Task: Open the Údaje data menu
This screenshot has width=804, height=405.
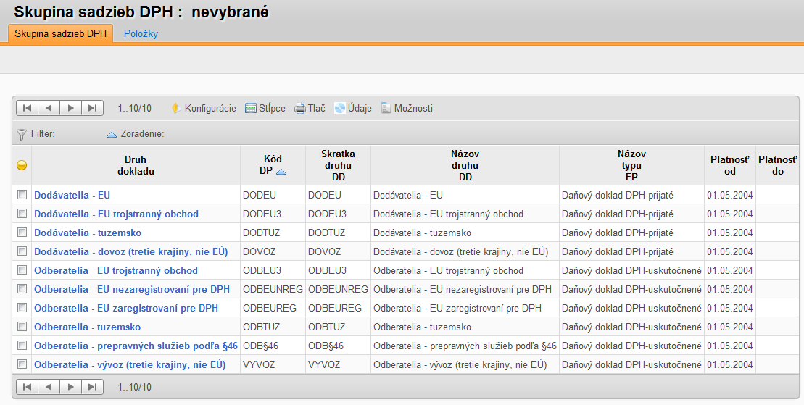Action: point(353,108)
